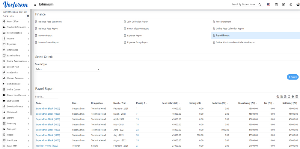This screenshot has width=300, height=149.
Task: Click the print icon above payroll table
Action: point(293,96)
